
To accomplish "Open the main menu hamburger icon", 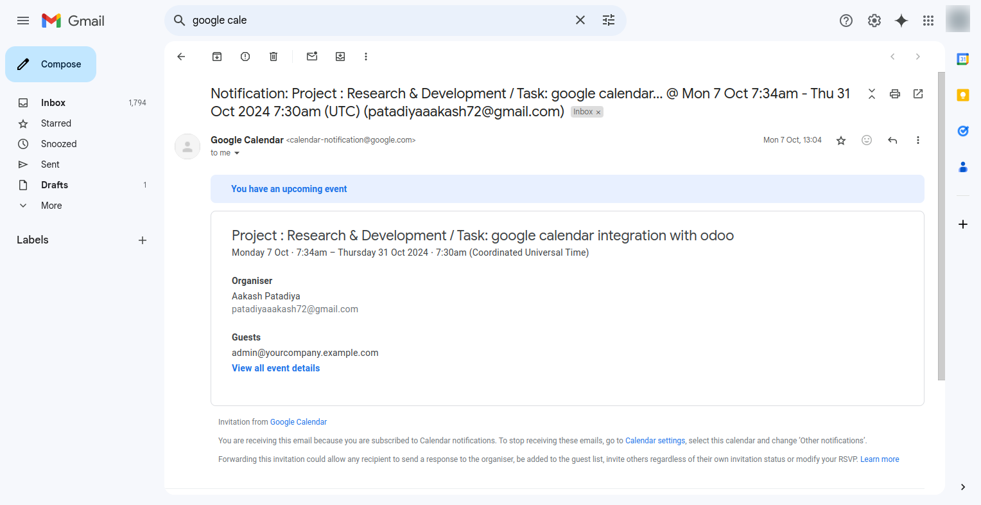I will (x=23, y=21).
